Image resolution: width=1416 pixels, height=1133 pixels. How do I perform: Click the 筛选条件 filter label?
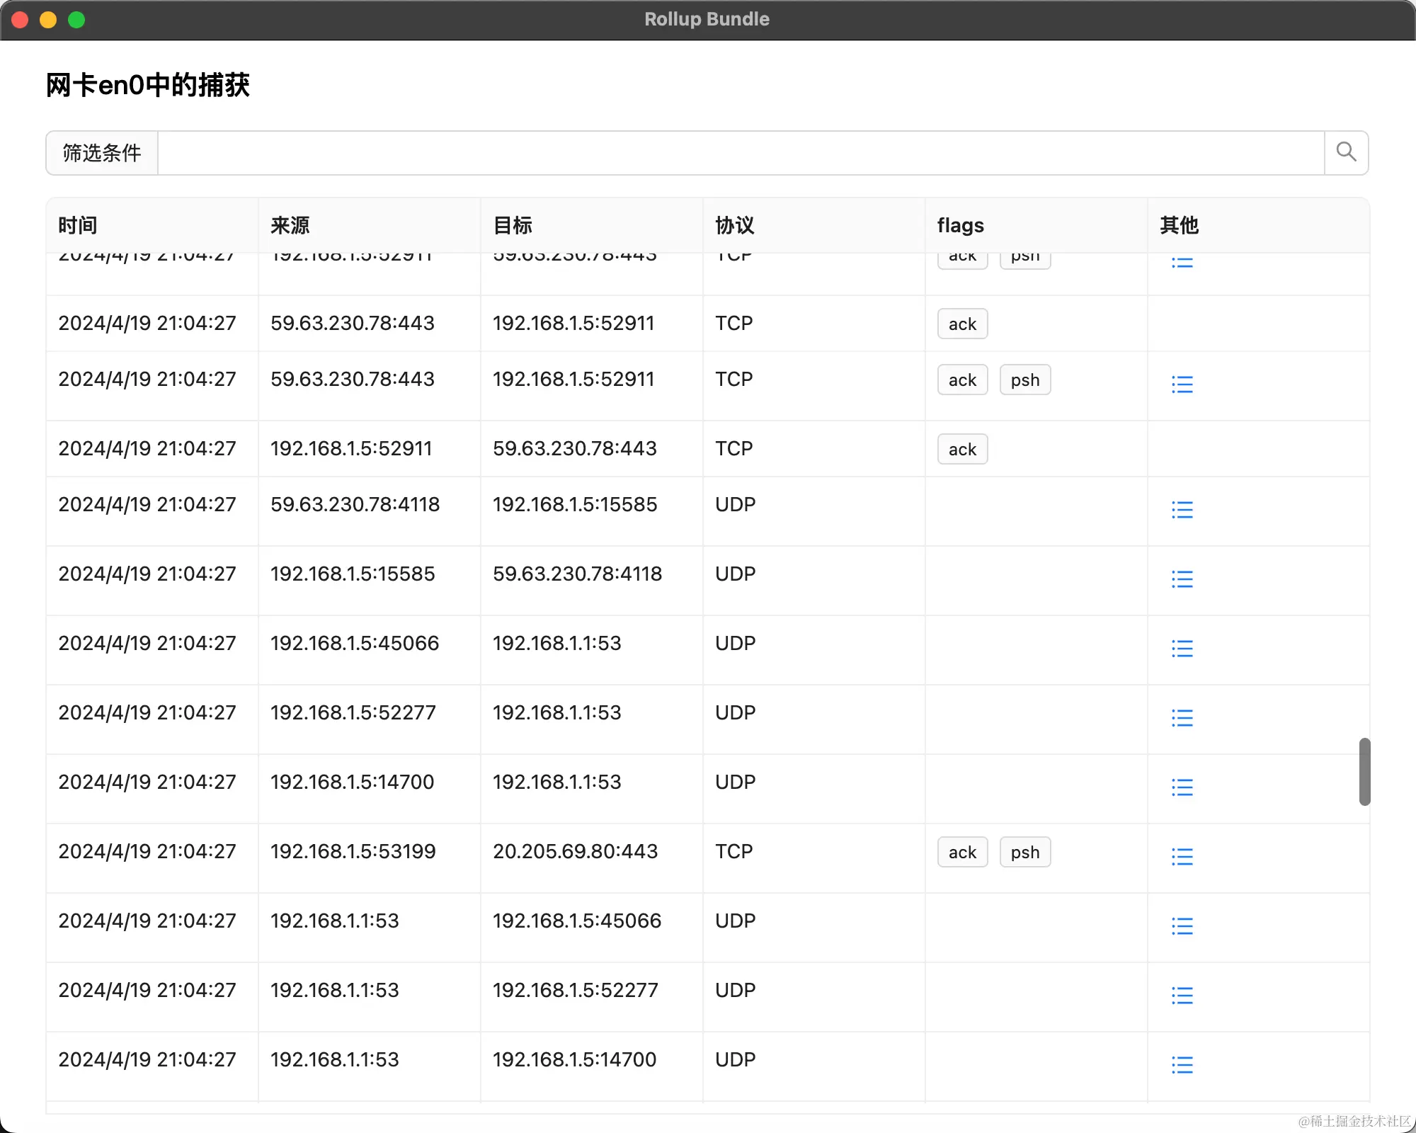(102, 153)
